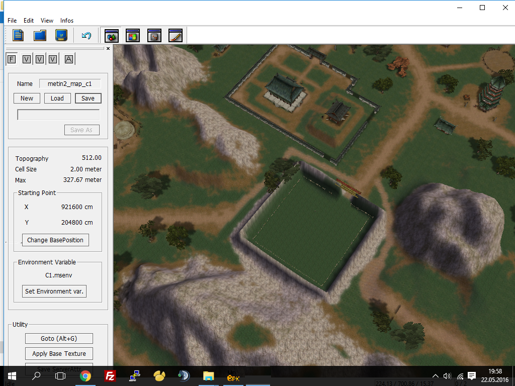
Task: Click the Goto (Alt+G) button
Action: (59, 338)
